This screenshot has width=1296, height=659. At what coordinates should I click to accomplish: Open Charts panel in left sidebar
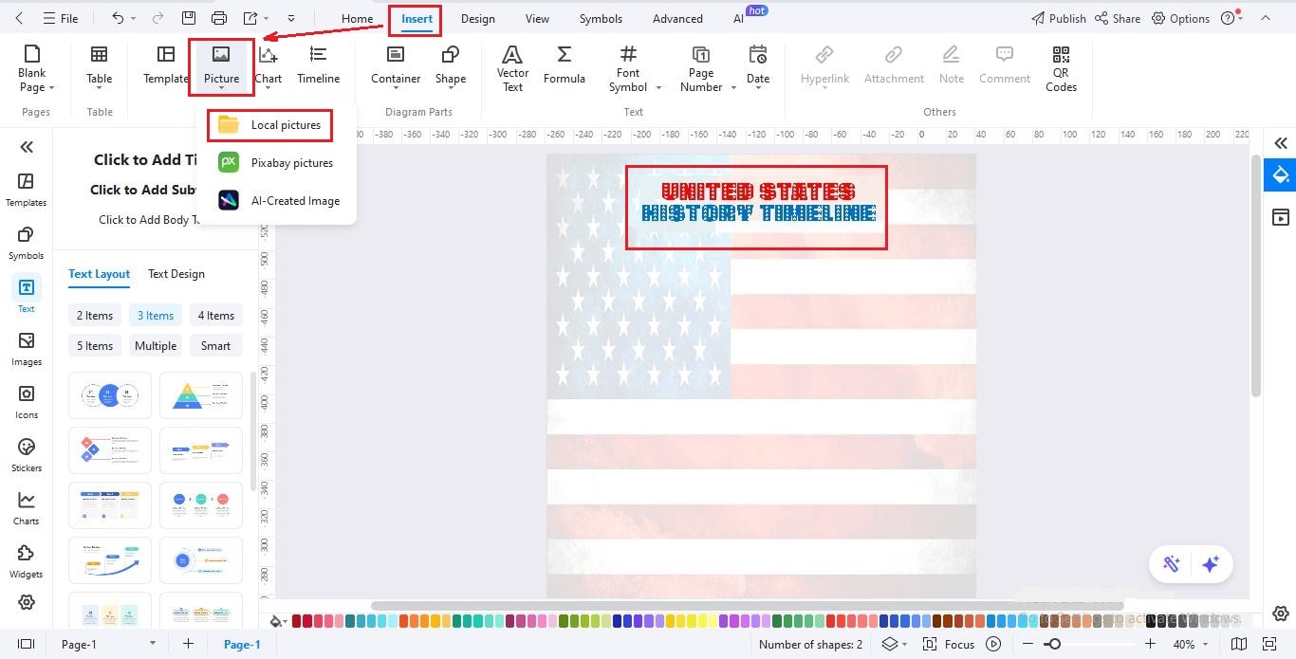pyautogui.click(x=27, y=507)
